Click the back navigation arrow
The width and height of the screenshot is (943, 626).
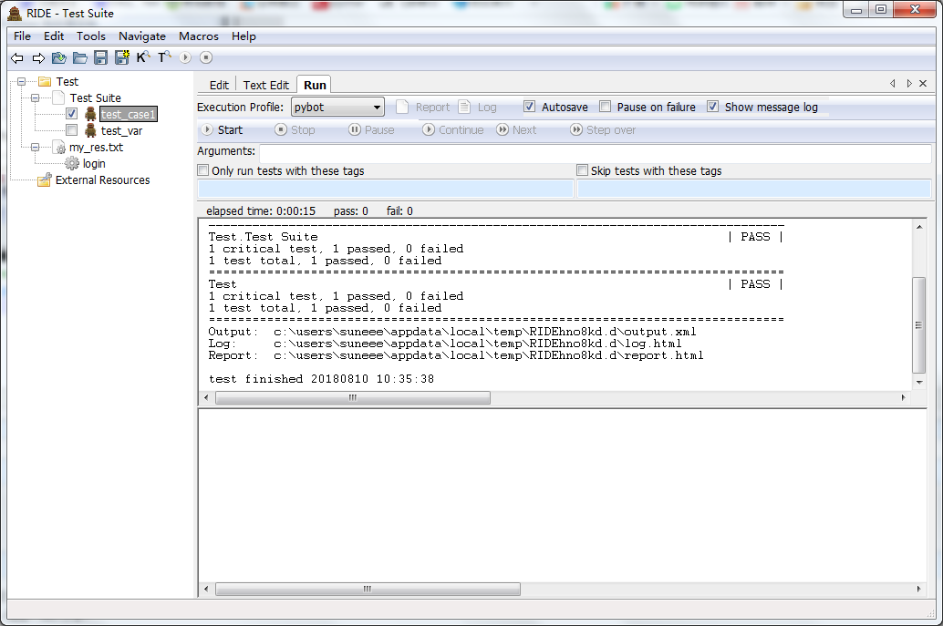pos(17,57)
